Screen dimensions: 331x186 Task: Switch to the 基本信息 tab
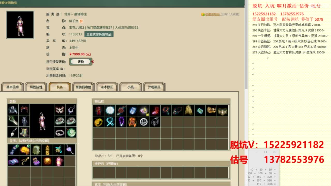12,87
